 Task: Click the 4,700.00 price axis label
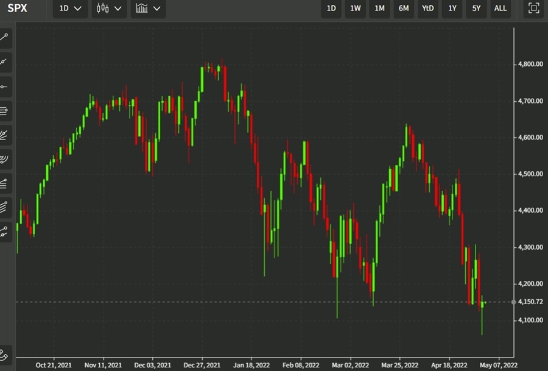click(x=530, y=101)
